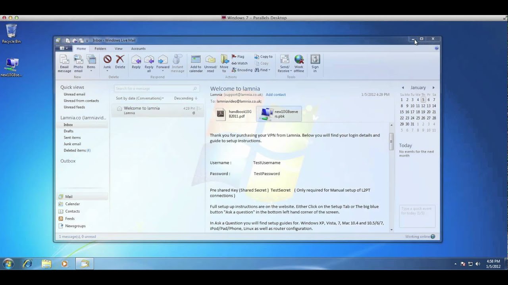
Task: Go to the previous month in the calendar
Action: [x=402, y=87]
